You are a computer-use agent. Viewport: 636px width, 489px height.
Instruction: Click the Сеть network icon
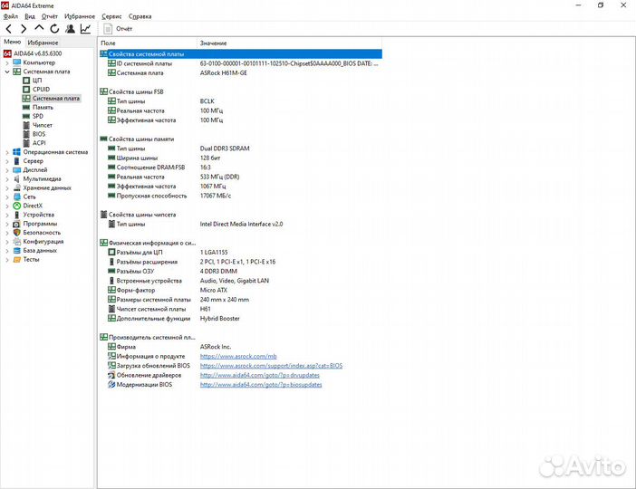(x=16, y=197)
